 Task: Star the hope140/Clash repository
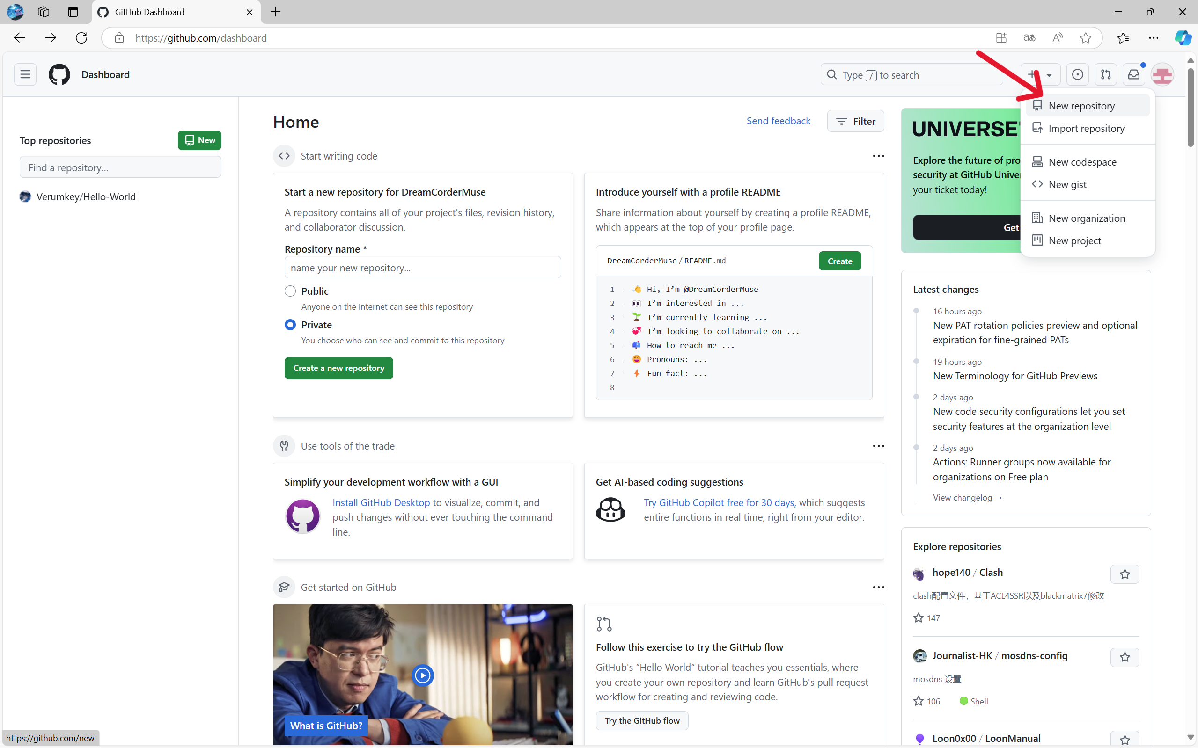pos(1125,574)
